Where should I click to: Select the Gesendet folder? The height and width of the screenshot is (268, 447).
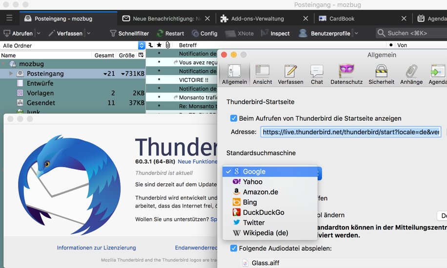pyautogui.click(x=41, y=102)
